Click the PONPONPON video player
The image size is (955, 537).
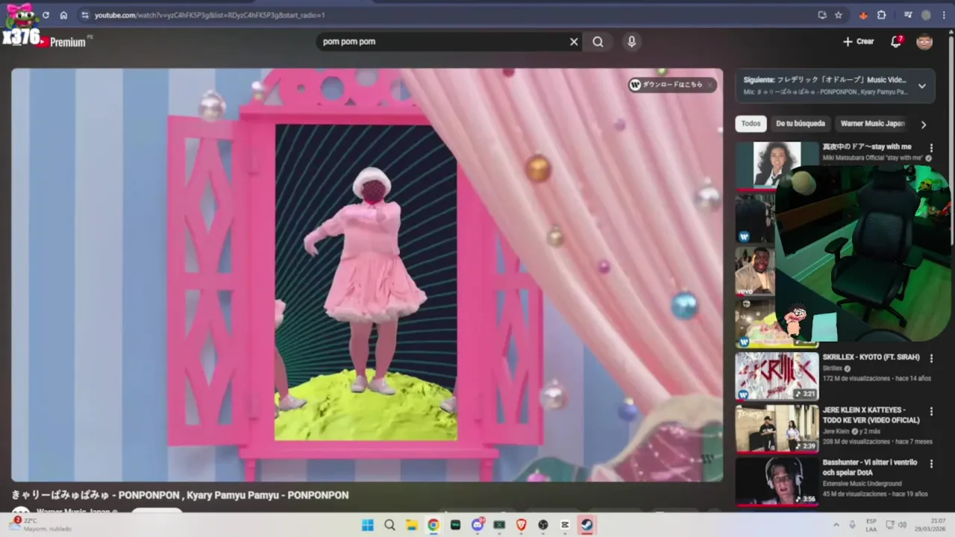(367, 275)
